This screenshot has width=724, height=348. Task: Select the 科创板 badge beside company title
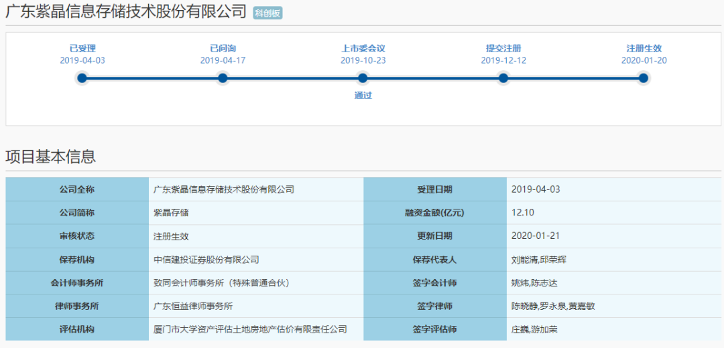click(267, 13)
